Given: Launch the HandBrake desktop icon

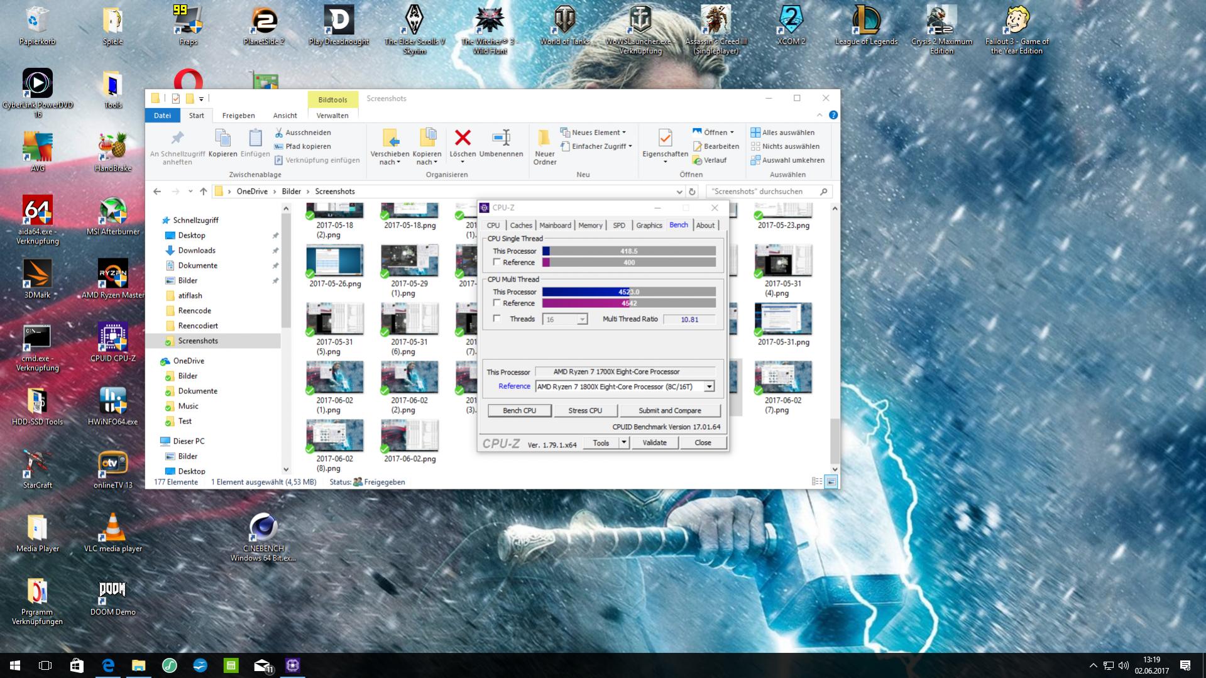Looking at the screenshot, I should (113, 152).
